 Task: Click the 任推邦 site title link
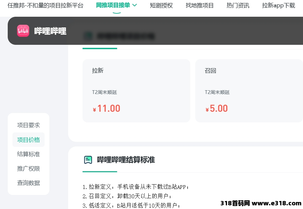pyautogui.click(x=45, y=5)
